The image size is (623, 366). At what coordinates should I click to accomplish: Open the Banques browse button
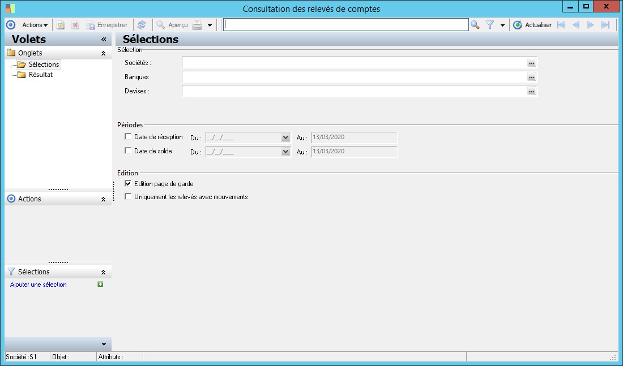[x=532, y=77]
